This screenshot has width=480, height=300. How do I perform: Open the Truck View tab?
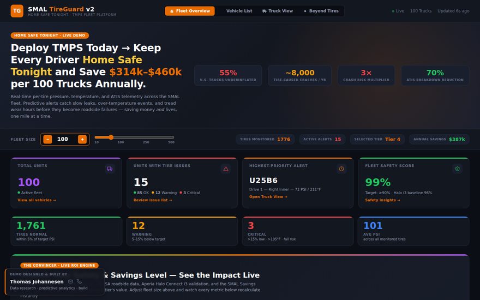(277, 11)
